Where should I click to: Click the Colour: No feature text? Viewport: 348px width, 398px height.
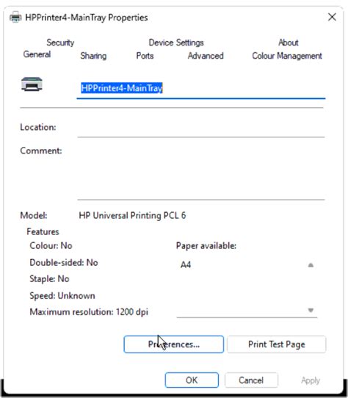point(51,246)
